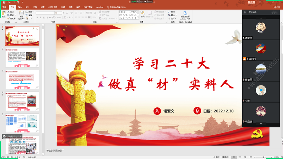Open the 插入 (Insert) ribbon tab

(20, 7)
